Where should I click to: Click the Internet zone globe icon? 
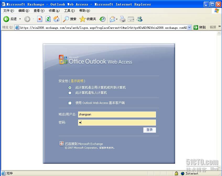(183, 173)
